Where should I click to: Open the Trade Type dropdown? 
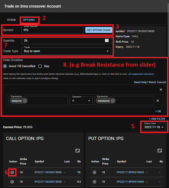(66, 51)
